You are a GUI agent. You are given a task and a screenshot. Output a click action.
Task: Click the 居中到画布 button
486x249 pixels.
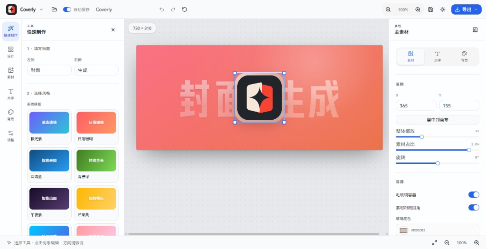click(437, 120)
